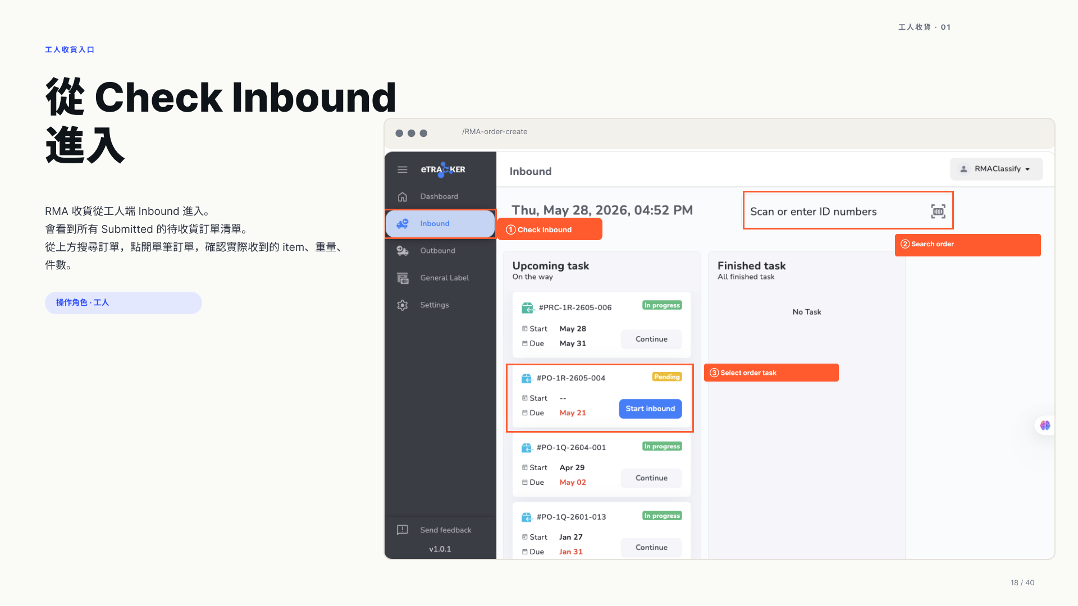Click the order icon of #PO-1R-2605-004
This screenshot has height=606, width=1078.
[527, 378]
